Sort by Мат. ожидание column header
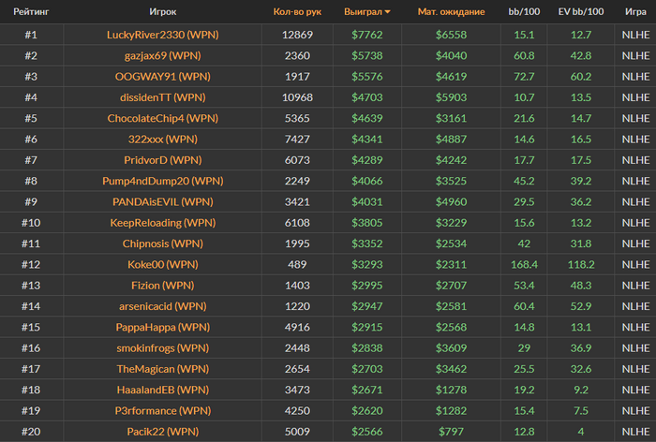 pyautogui.click(x=451, y=12)
